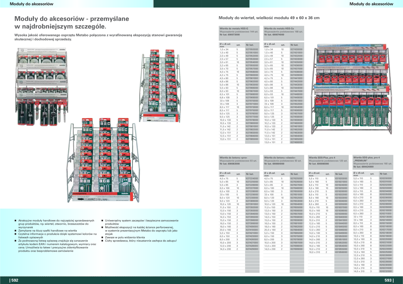Click catalog number 627460000

coord(296,123)
